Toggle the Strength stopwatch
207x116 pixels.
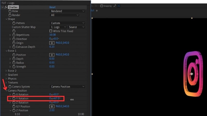pos(14,67)
